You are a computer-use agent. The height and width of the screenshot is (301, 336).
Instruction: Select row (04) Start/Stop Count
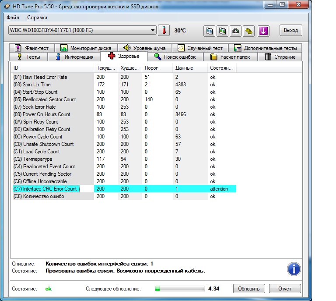124,92
